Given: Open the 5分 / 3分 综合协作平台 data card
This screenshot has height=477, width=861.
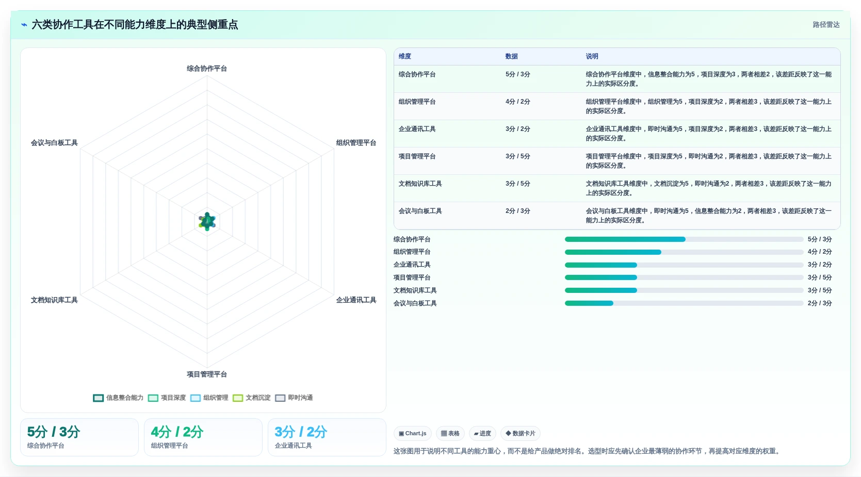Looking at the screenshot, I should (79, 437).
